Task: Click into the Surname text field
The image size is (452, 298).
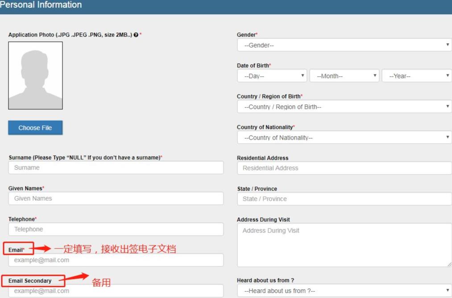Action: (x=116, y=168)
